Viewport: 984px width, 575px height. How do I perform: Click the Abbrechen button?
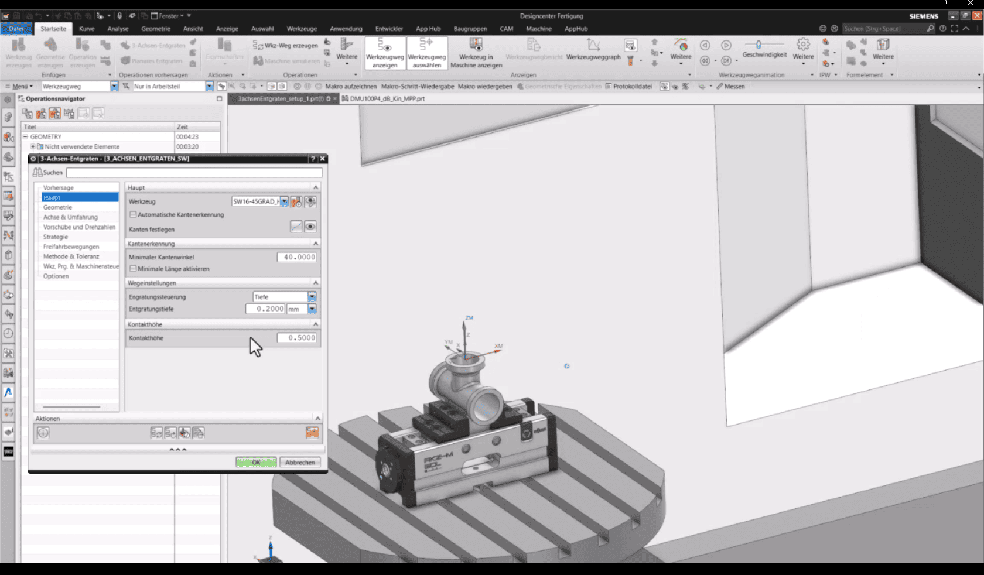300,463
